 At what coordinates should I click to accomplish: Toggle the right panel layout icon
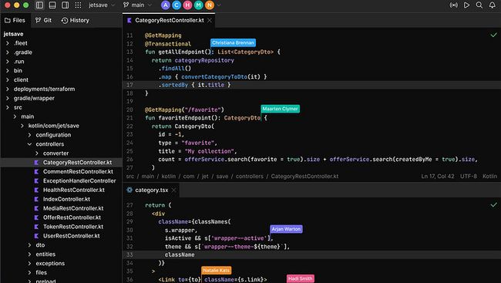(66, 5)
